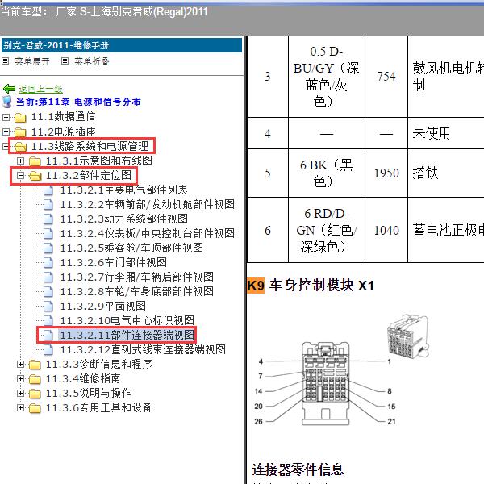This screenshot has width=484, height=484.
Task: Click the current chapter computer icon
Action: coord(7,102)
